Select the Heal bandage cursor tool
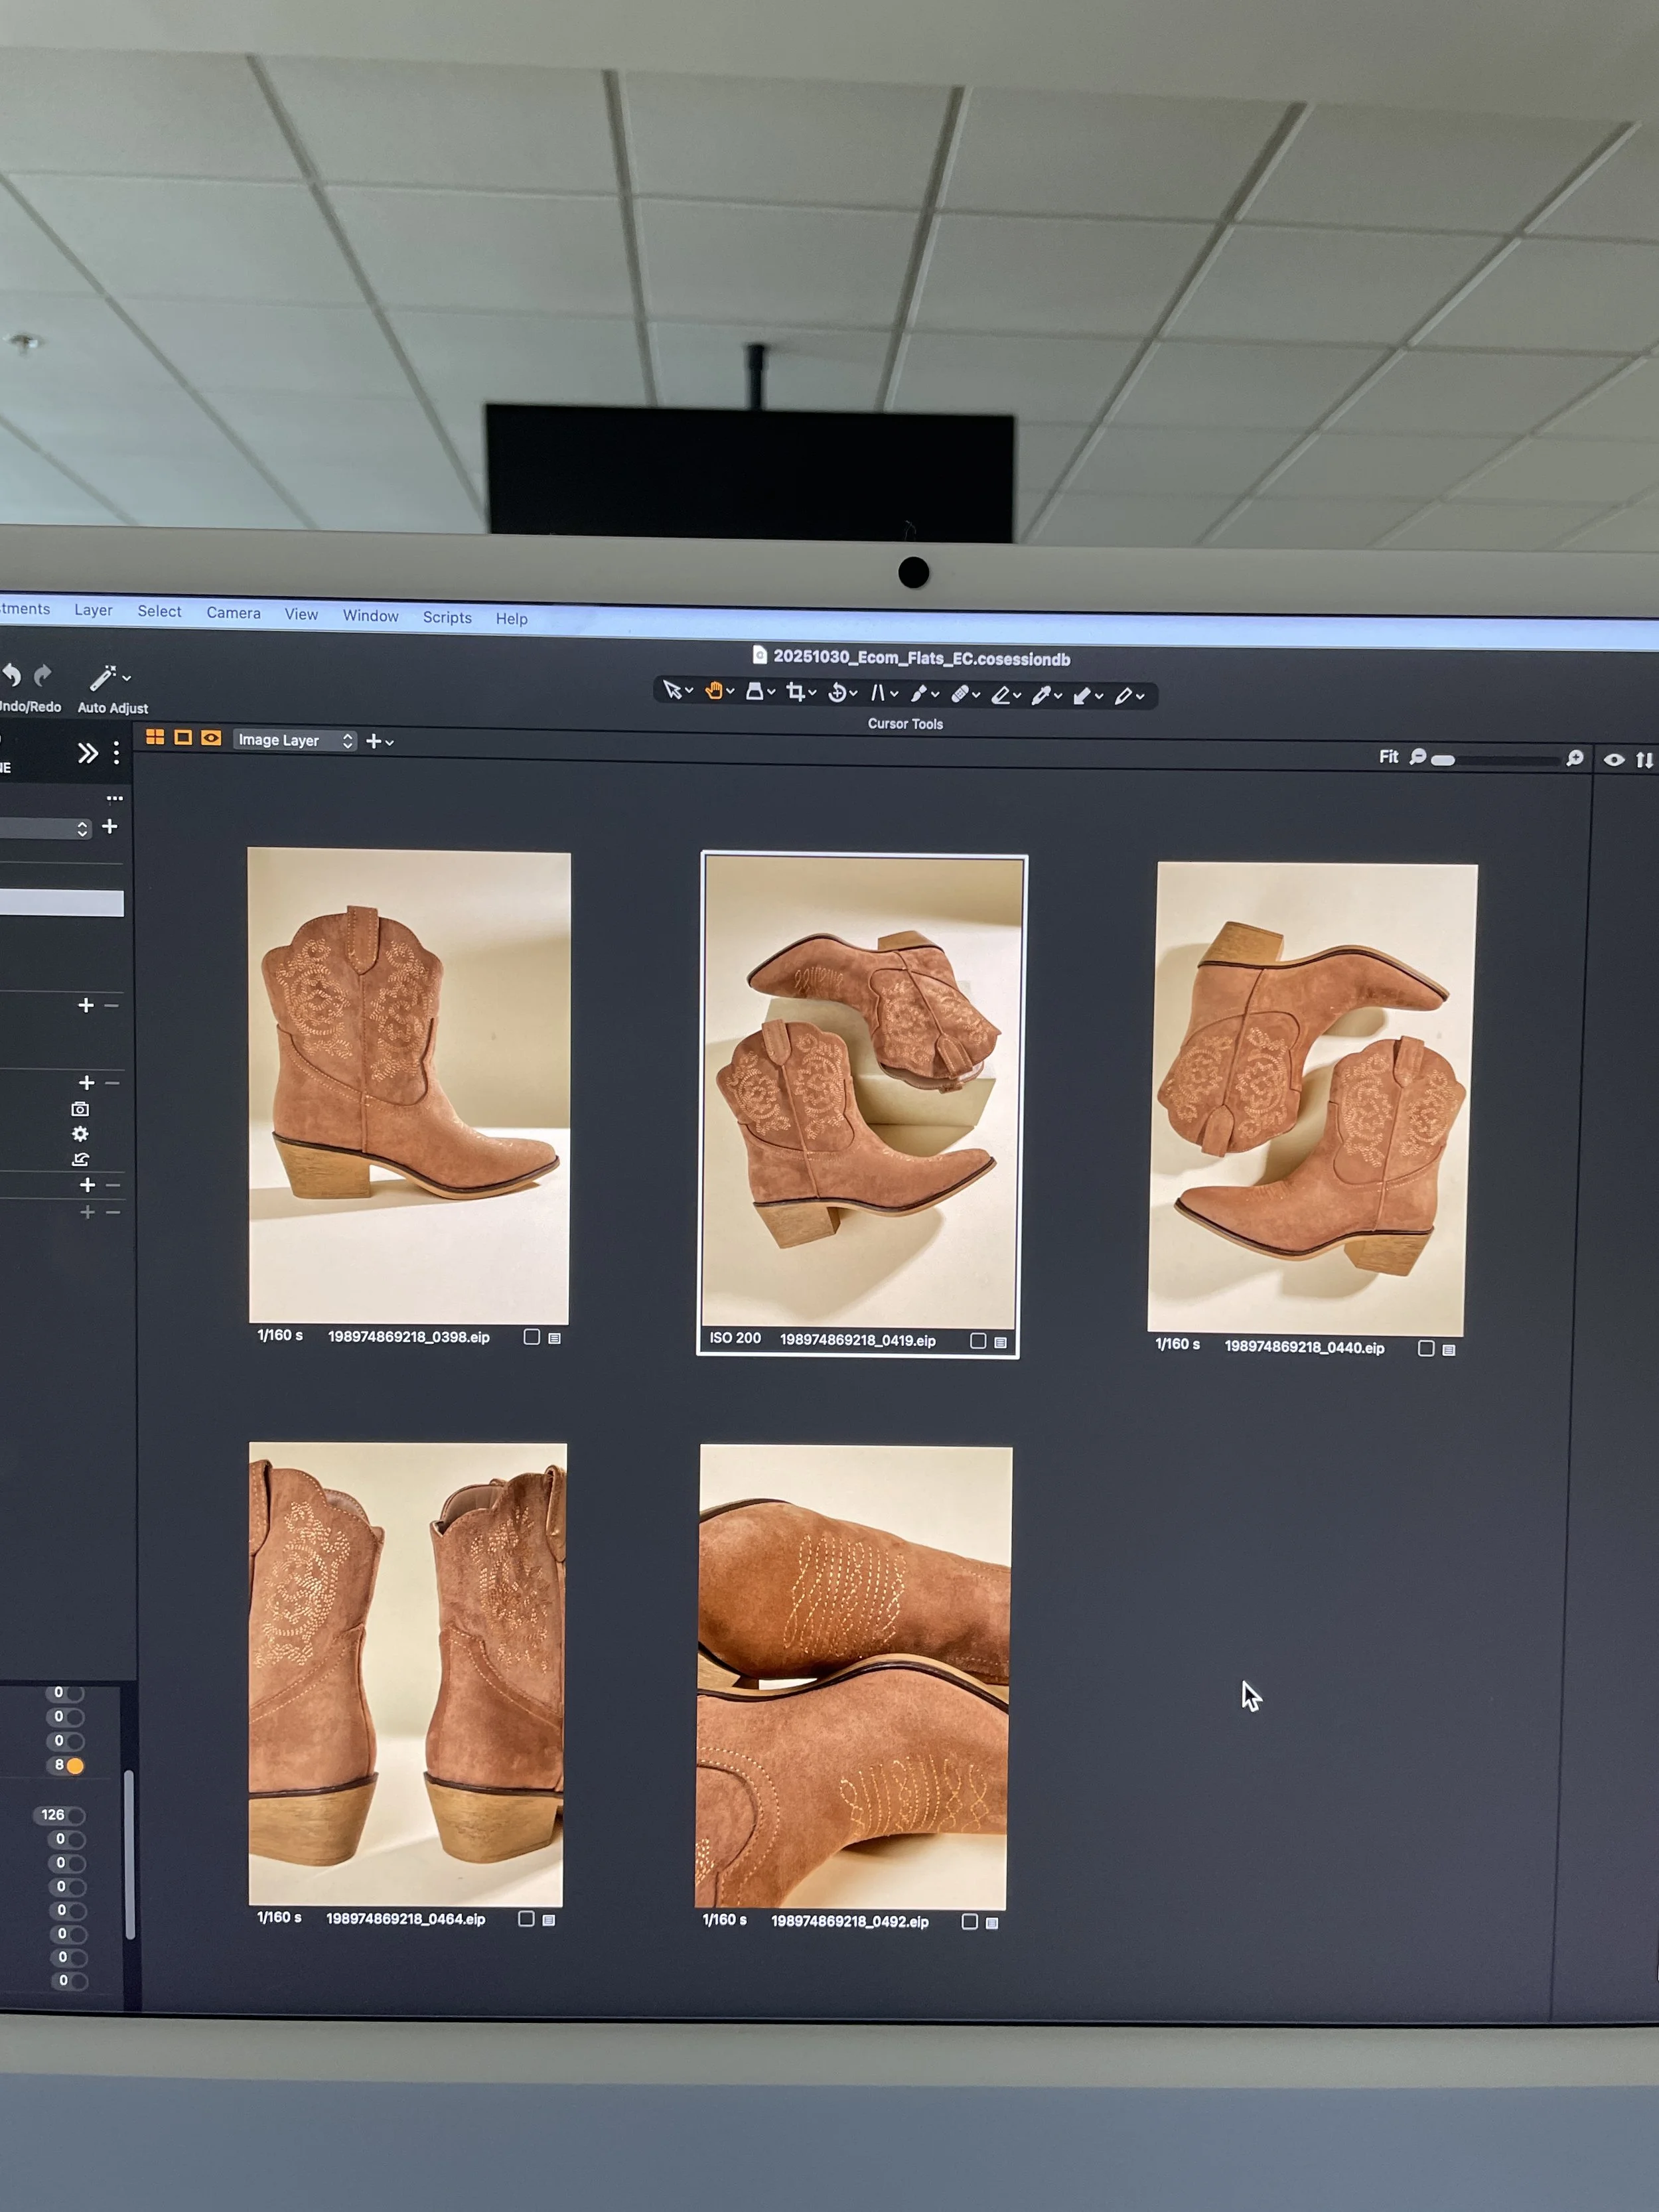 (x=960, y=694)
